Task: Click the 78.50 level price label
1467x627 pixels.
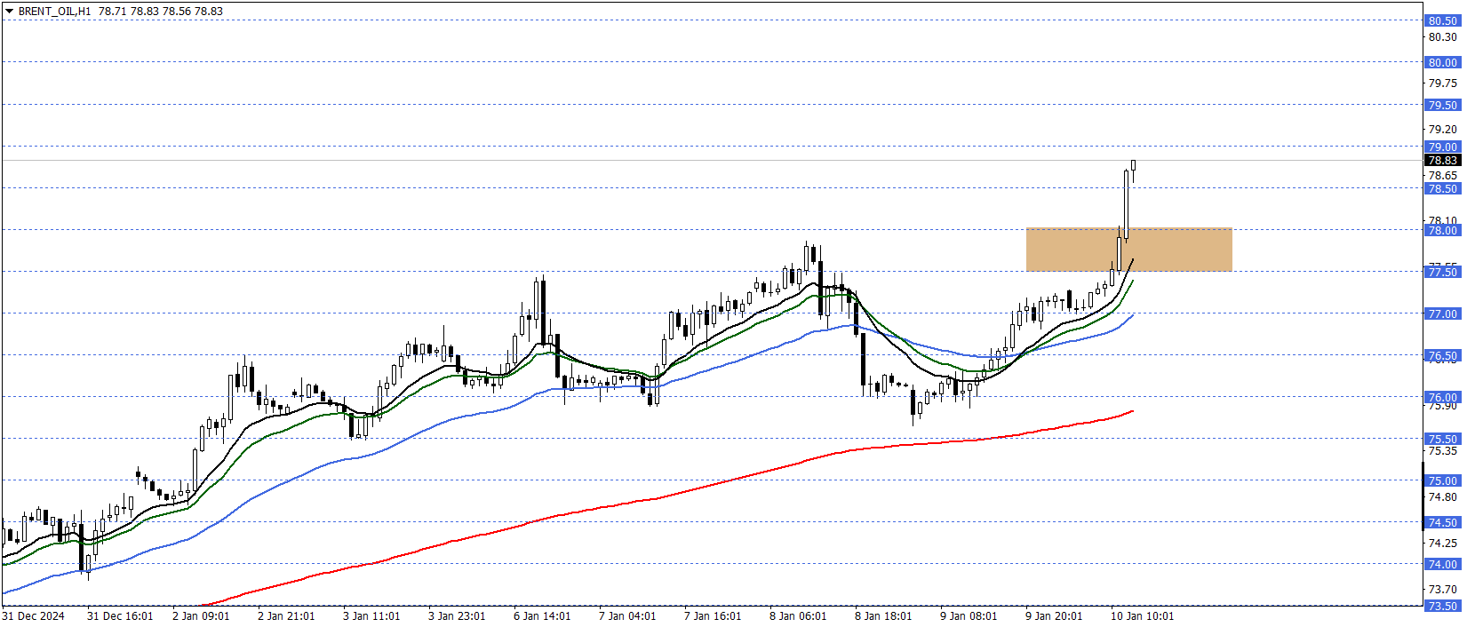Action: click(x=1443, y=188)
